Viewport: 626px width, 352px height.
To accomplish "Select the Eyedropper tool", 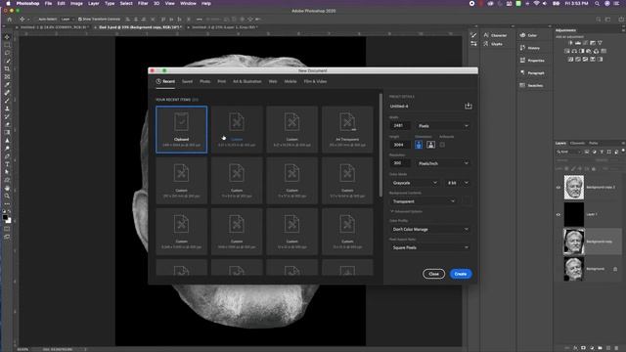I will [x=7, y=85].
